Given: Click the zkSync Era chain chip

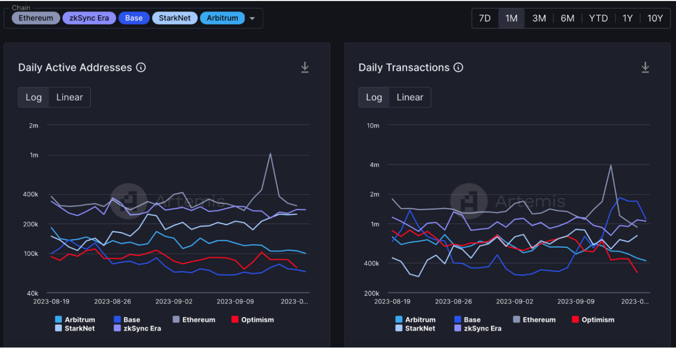Looking at the screenshot, I should coord(89,18).
